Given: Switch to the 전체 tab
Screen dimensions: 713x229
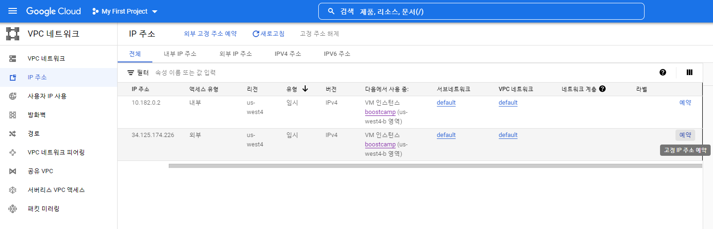Looking at the screenshot, I should click(135, 54).
